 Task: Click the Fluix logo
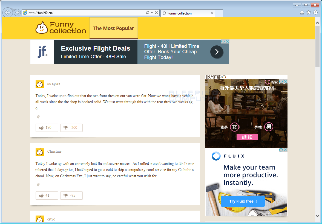click(228, 156)
